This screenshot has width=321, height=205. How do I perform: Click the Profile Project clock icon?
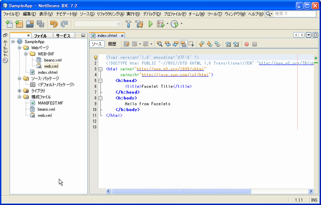[174, 24]
